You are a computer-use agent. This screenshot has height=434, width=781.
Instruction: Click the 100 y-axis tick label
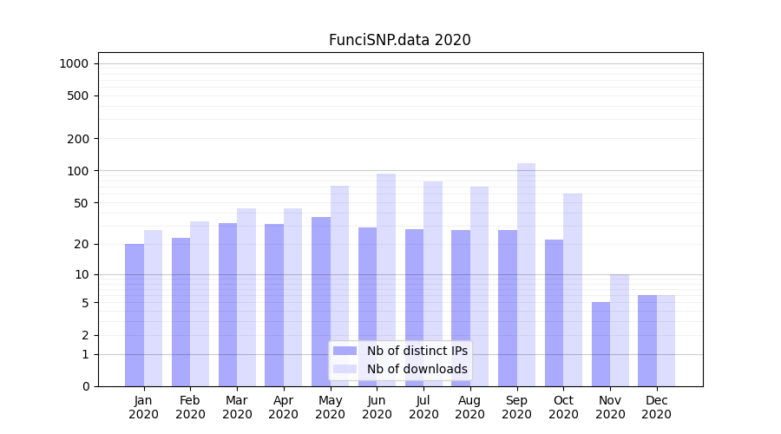coord(77,171)
